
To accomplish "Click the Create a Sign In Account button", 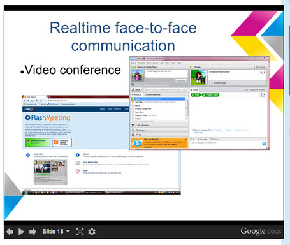I will tap(62, 142).
